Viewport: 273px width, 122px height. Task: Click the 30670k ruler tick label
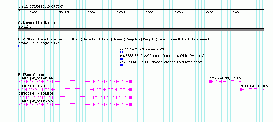click(239, 12)
